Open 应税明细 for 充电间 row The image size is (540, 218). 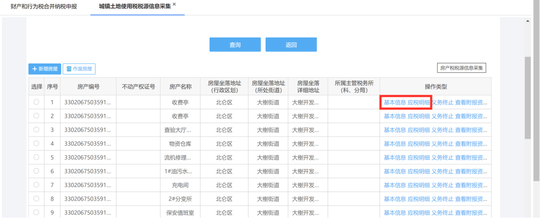tap(418, 185)
